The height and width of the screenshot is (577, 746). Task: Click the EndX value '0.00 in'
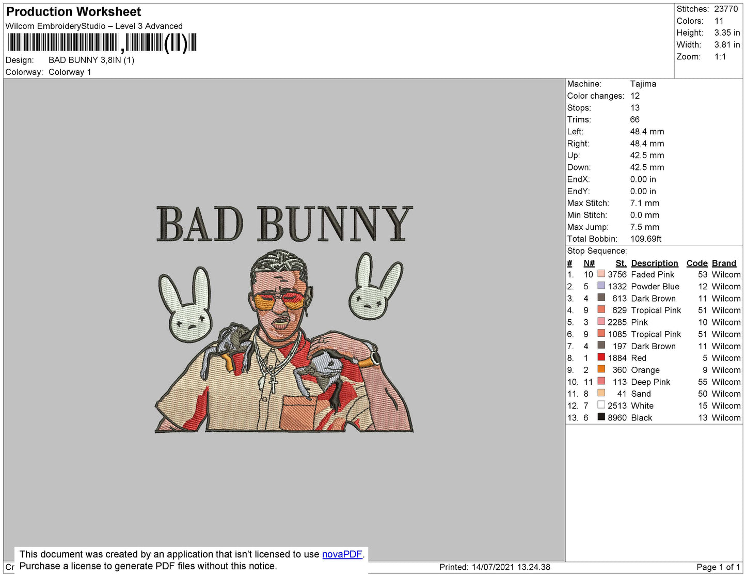point(643,179)
